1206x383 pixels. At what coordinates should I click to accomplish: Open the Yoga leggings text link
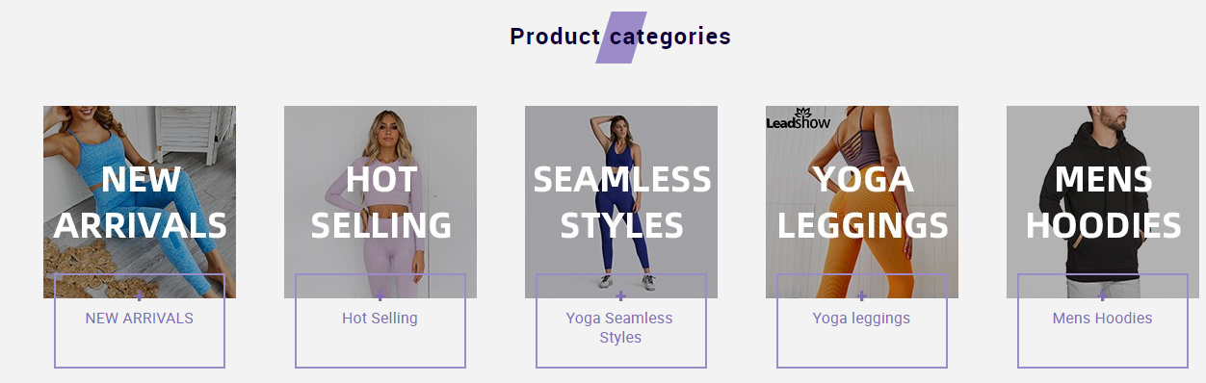861,319
